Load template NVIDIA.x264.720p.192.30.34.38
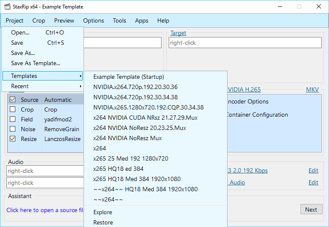329x227 pixels. pyautogui.click(x=156, y=97)
